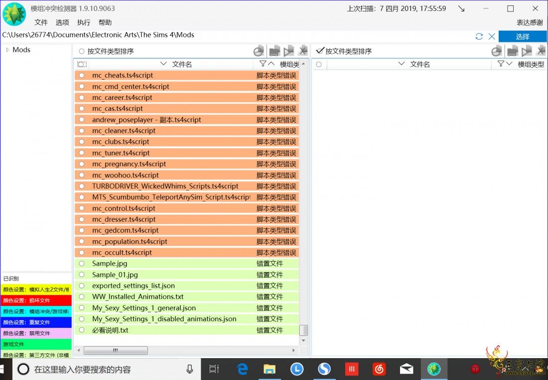Click the Task View icon on taskbar
The height and width of the screenshot is (380, 548).
(214, 369)
